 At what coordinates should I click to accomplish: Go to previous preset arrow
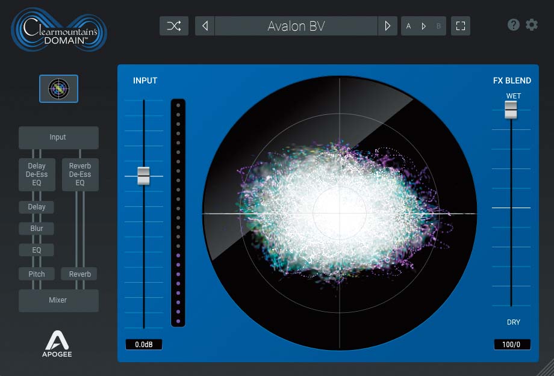point(205,26)
